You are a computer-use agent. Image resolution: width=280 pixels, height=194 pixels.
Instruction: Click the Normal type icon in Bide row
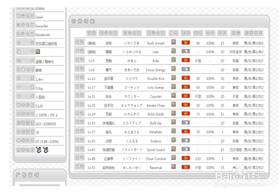tap(173, 60)
